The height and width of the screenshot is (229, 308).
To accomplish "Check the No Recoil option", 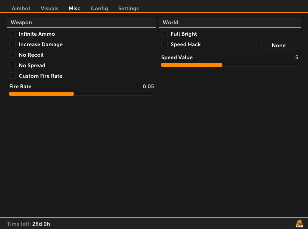I will click(x=13, y=55).
